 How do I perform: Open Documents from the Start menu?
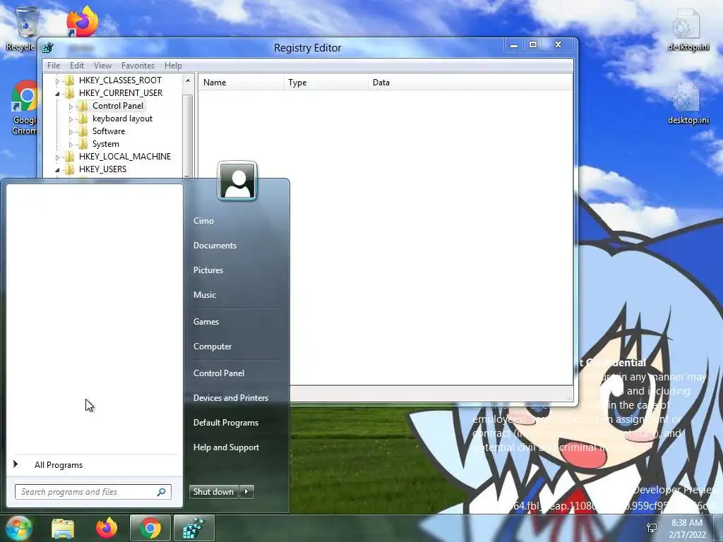[215, 246]
